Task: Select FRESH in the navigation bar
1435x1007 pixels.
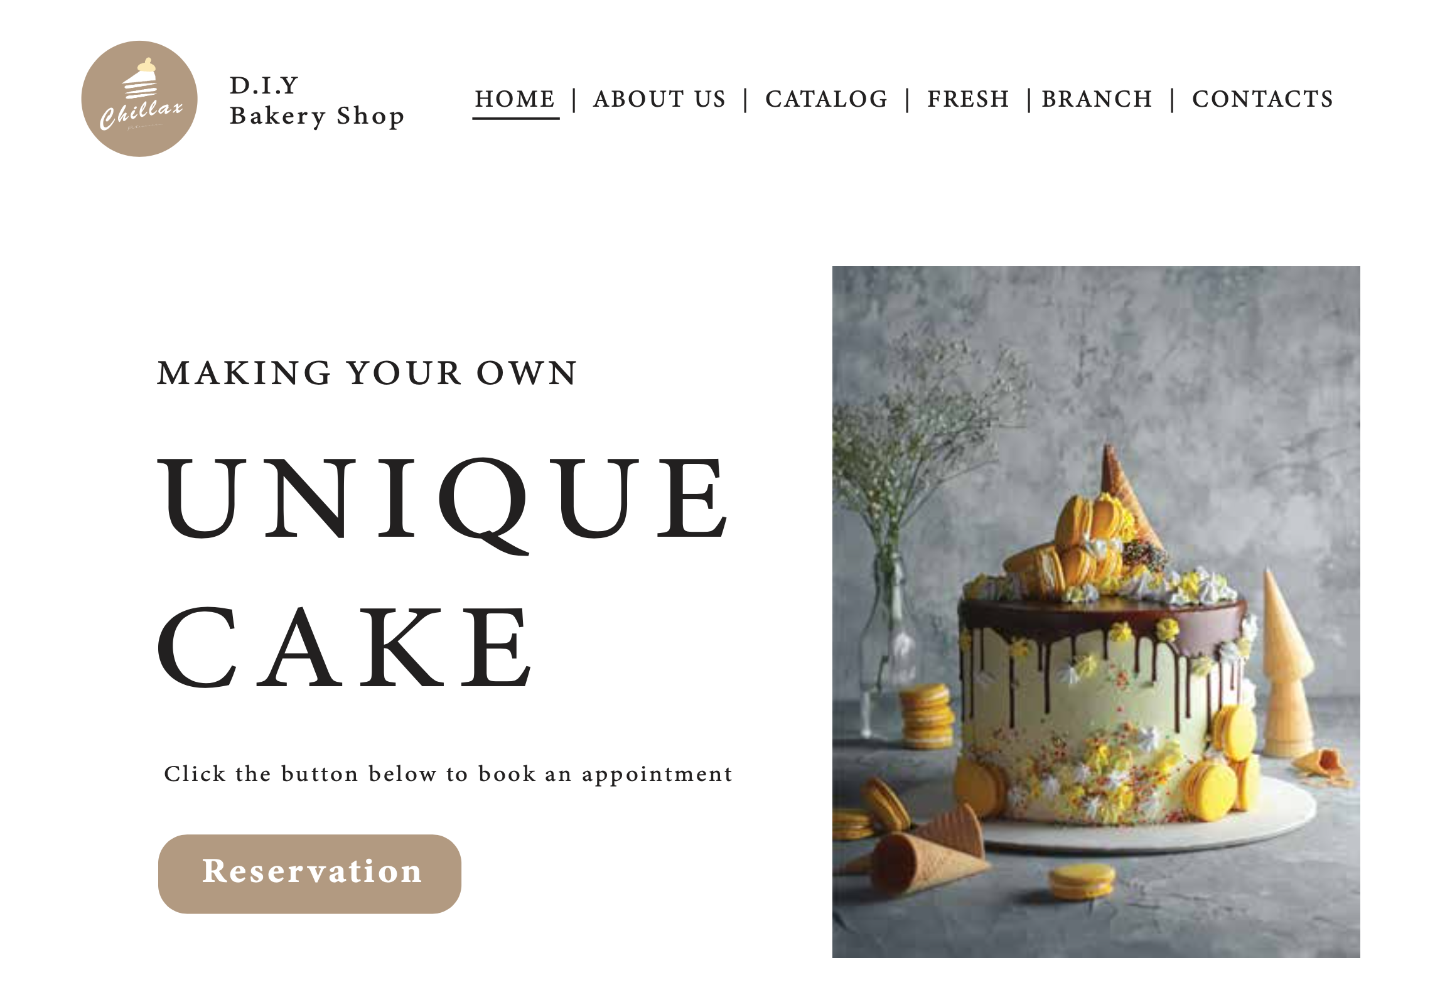Action: (968, 99)
